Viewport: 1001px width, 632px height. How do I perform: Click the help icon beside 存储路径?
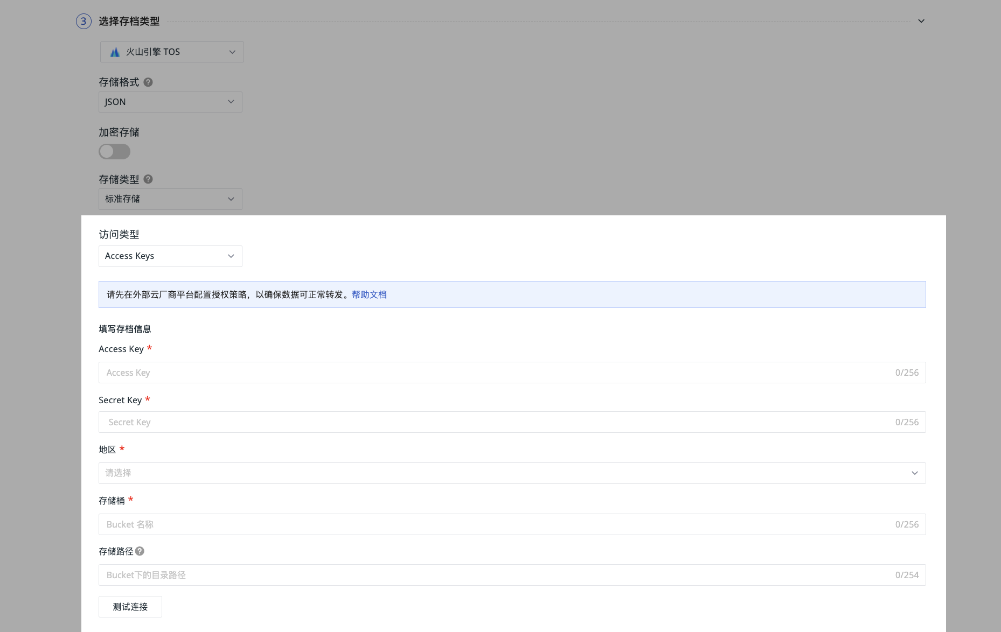pos(140,551)
